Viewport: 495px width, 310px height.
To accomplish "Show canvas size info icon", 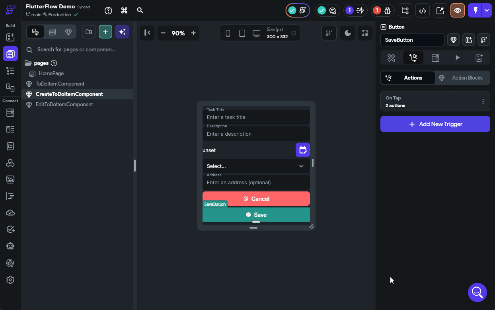I will [x=294, y=33].
